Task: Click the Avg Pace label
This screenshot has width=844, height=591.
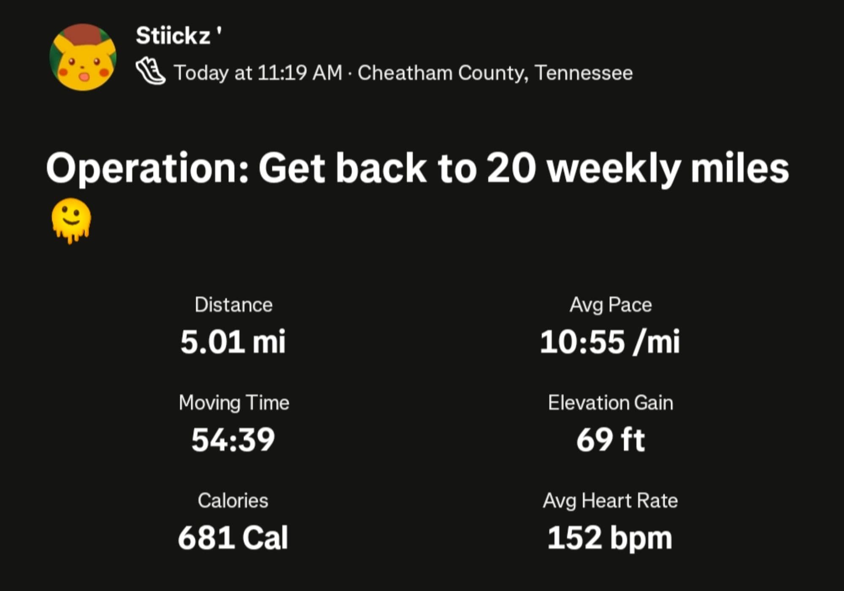Action: 610,305
